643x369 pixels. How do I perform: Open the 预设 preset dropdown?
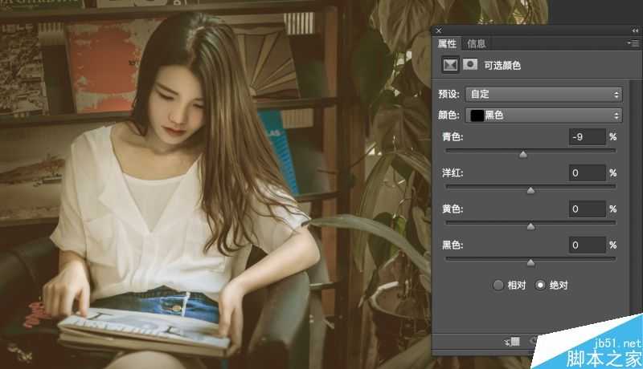point(544,94)
